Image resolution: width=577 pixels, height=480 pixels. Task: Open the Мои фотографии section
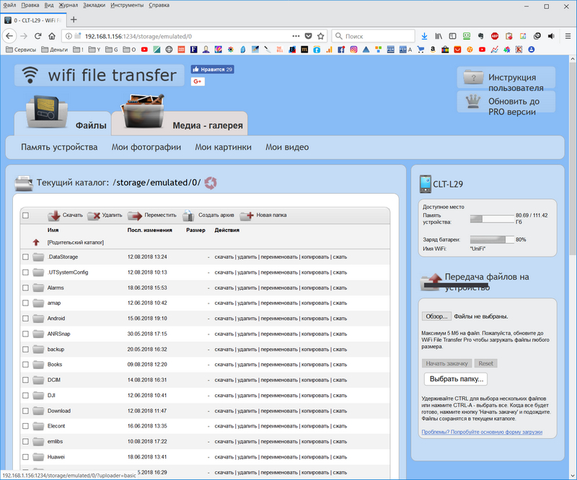pos(146,147)
